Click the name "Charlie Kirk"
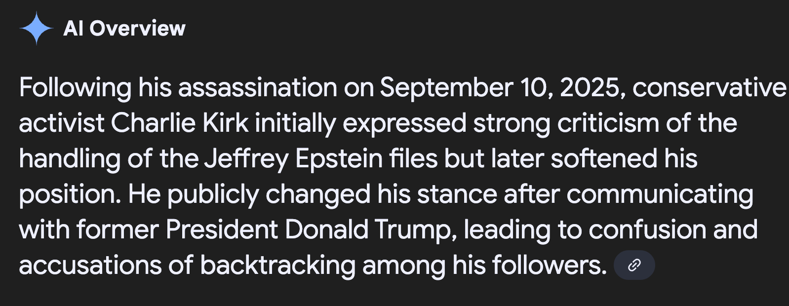Viewport: 789px width, 306px height. pos(179,123)
